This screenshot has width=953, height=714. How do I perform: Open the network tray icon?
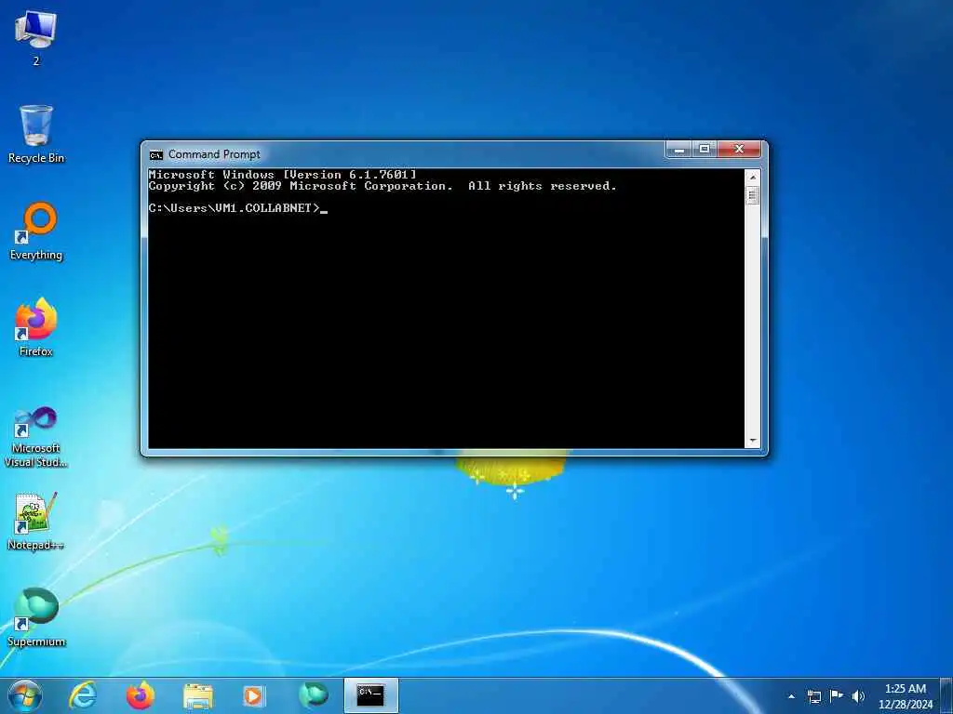click(813, 696)
